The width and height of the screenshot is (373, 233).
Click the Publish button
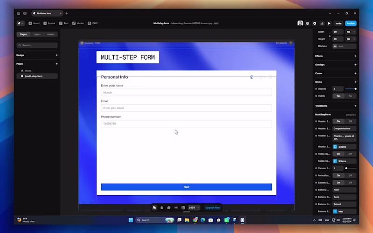tap(351, 23)
